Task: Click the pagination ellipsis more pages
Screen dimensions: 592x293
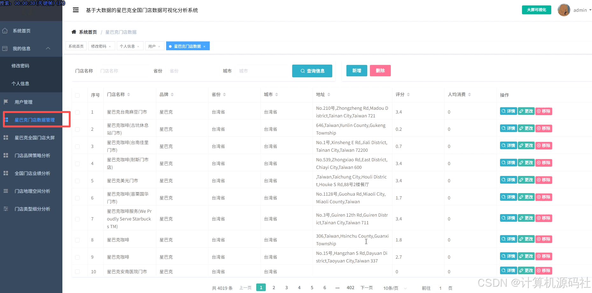Action: pos(337,288)
